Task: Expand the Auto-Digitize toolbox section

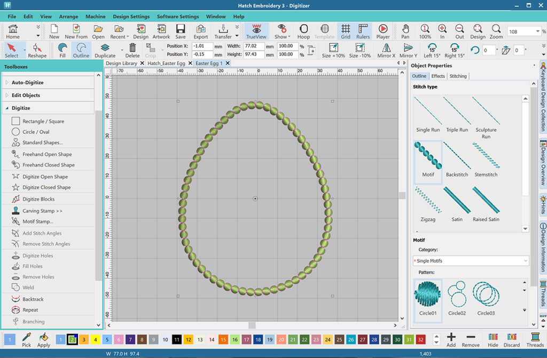Action: point(27,83)
